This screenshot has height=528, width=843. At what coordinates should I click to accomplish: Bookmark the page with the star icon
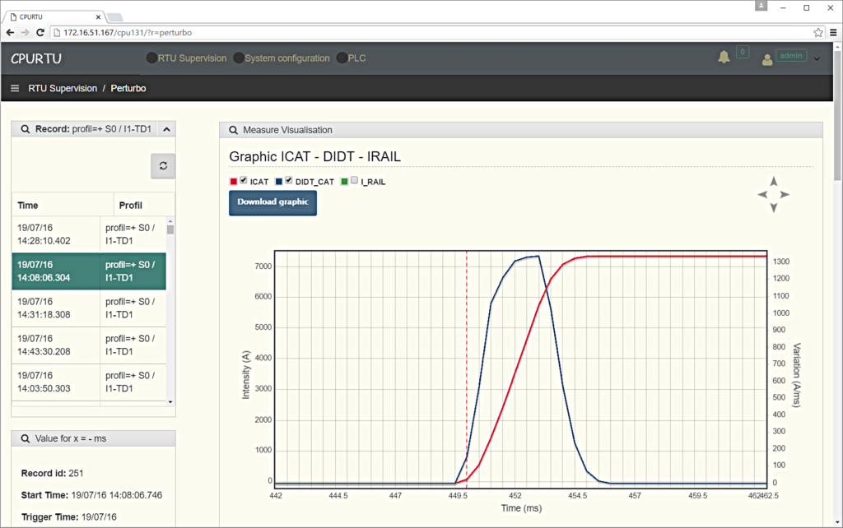point(818,32)
